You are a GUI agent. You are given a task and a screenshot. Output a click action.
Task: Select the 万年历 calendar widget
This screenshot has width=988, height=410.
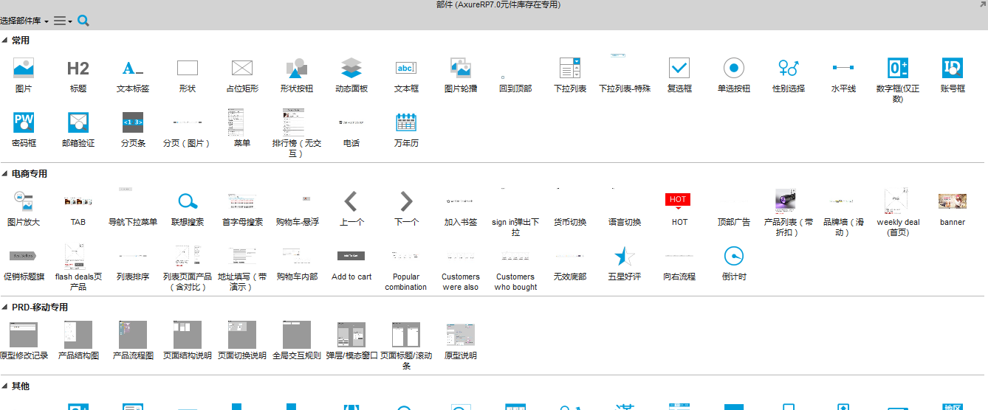click(406, 122)
